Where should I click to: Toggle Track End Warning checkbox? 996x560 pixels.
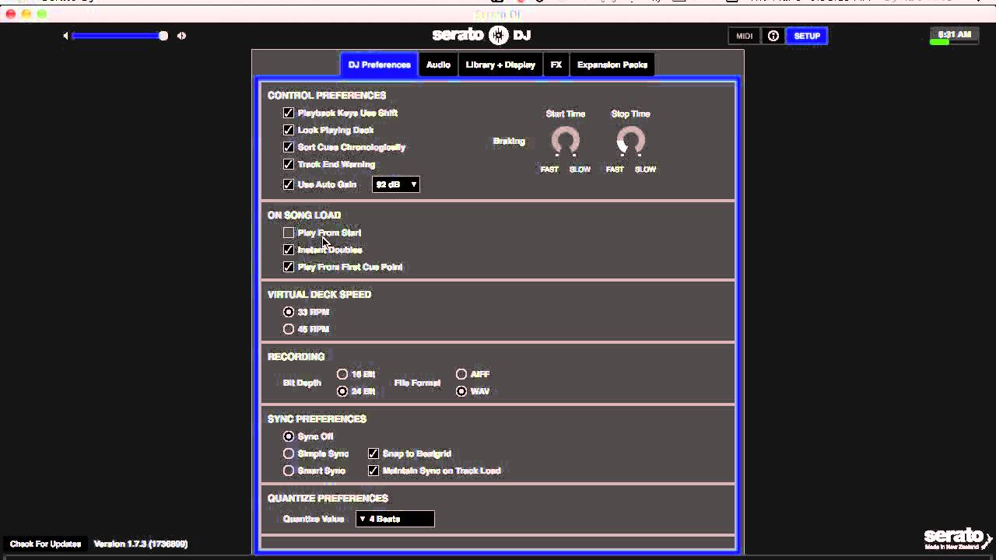coord(289,165)
